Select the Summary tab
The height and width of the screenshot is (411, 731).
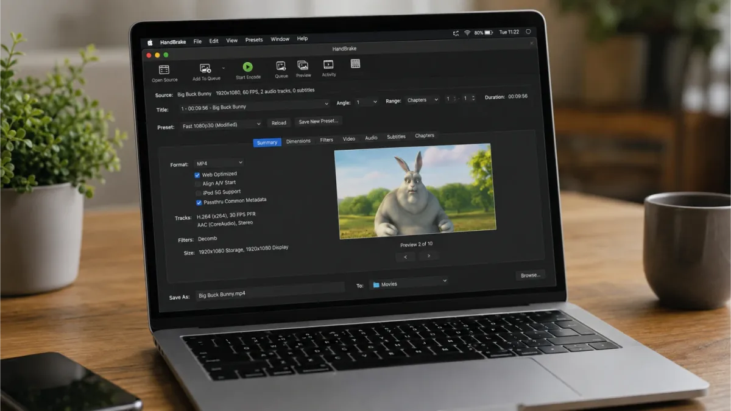267,142
